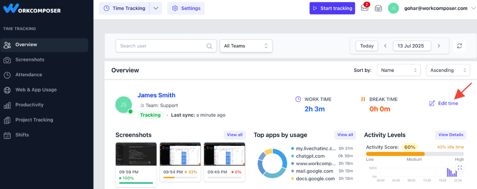Click the Shifts calendar icon
This screenshot has width=477, height=189.
coord(7,135)
